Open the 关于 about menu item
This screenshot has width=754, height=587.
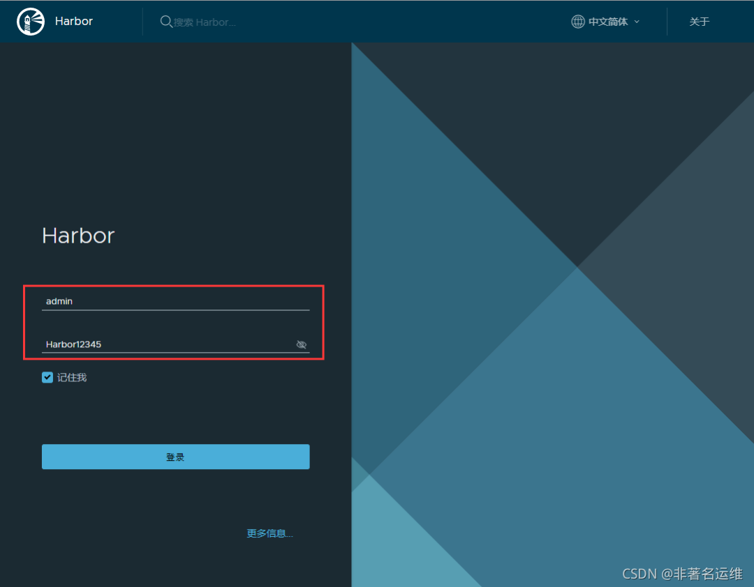699,22
